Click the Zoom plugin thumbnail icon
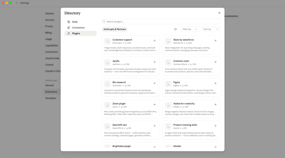The image size is (285, 158). click(107, 105)
